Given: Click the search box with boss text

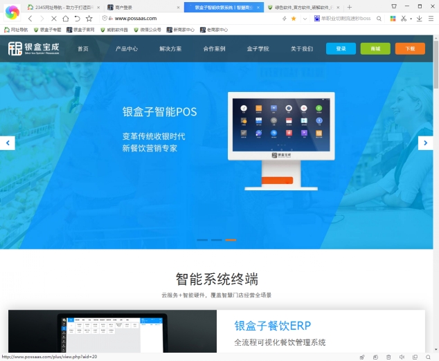Looking at the screenshot, I should (346, 19).
